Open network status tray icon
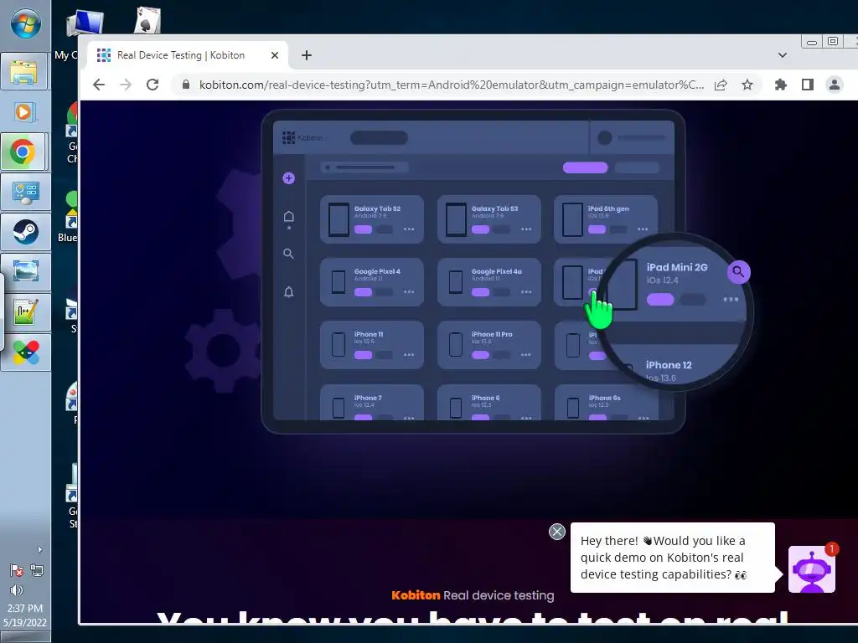Screen dimensions: 858x643 click(37, 571)
